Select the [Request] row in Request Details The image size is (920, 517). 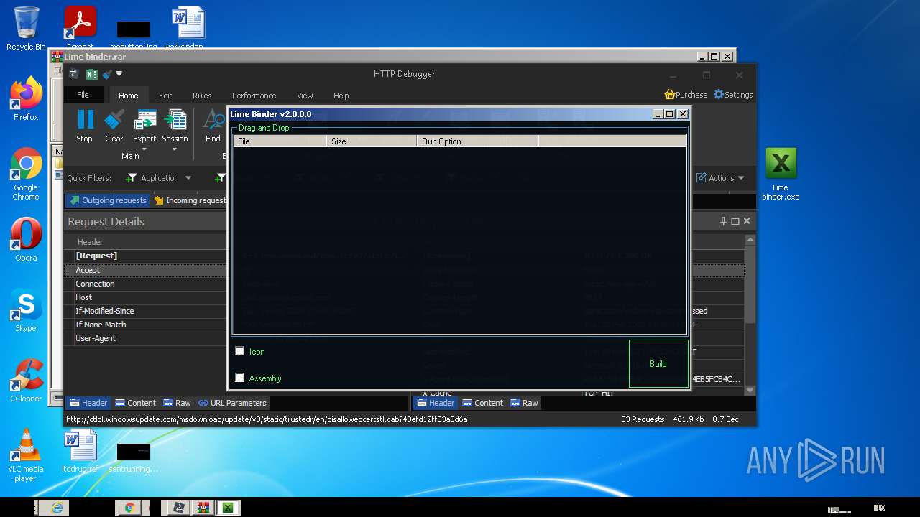(x=146, y=256)
